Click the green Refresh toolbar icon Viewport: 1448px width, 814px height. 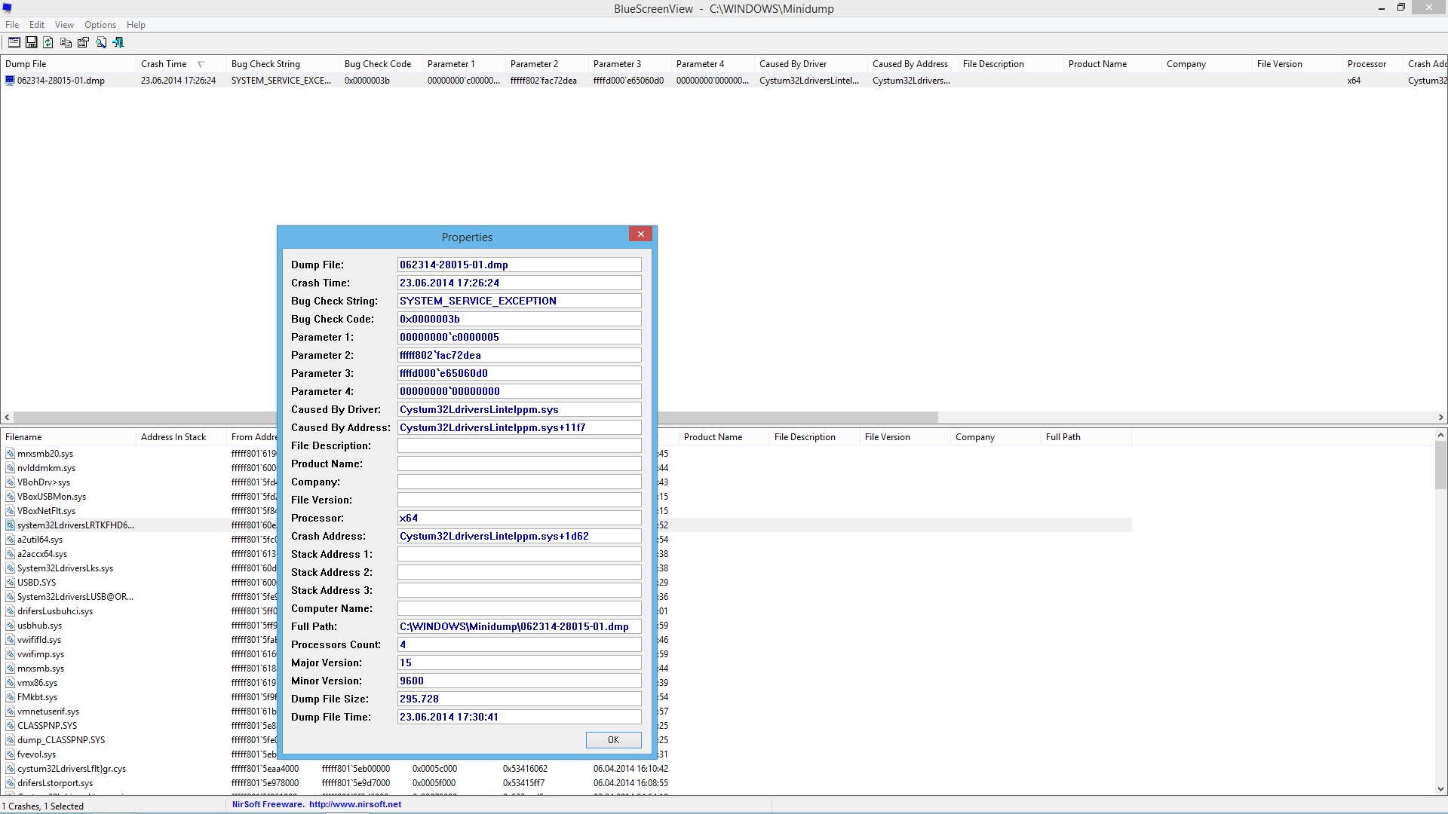tap(48, 43)
